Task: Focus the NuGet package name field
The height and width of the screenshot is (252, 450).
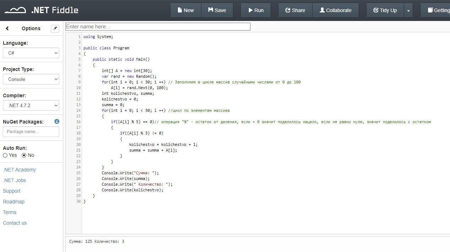Action: pos(31,132)
